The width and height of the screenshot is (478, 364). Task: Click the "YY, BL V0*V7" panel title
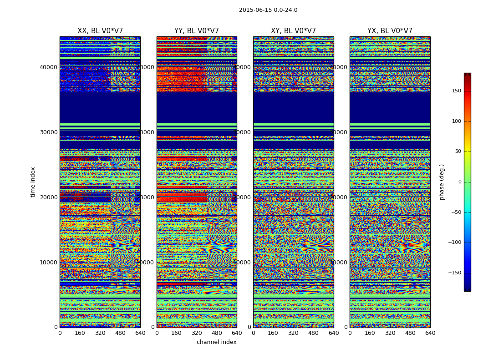click(197, 31)
